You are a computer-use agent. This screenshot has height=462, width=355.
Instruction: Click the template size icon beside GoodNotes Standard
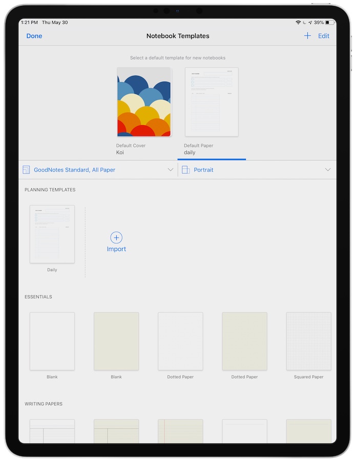[x=26, y=170]
